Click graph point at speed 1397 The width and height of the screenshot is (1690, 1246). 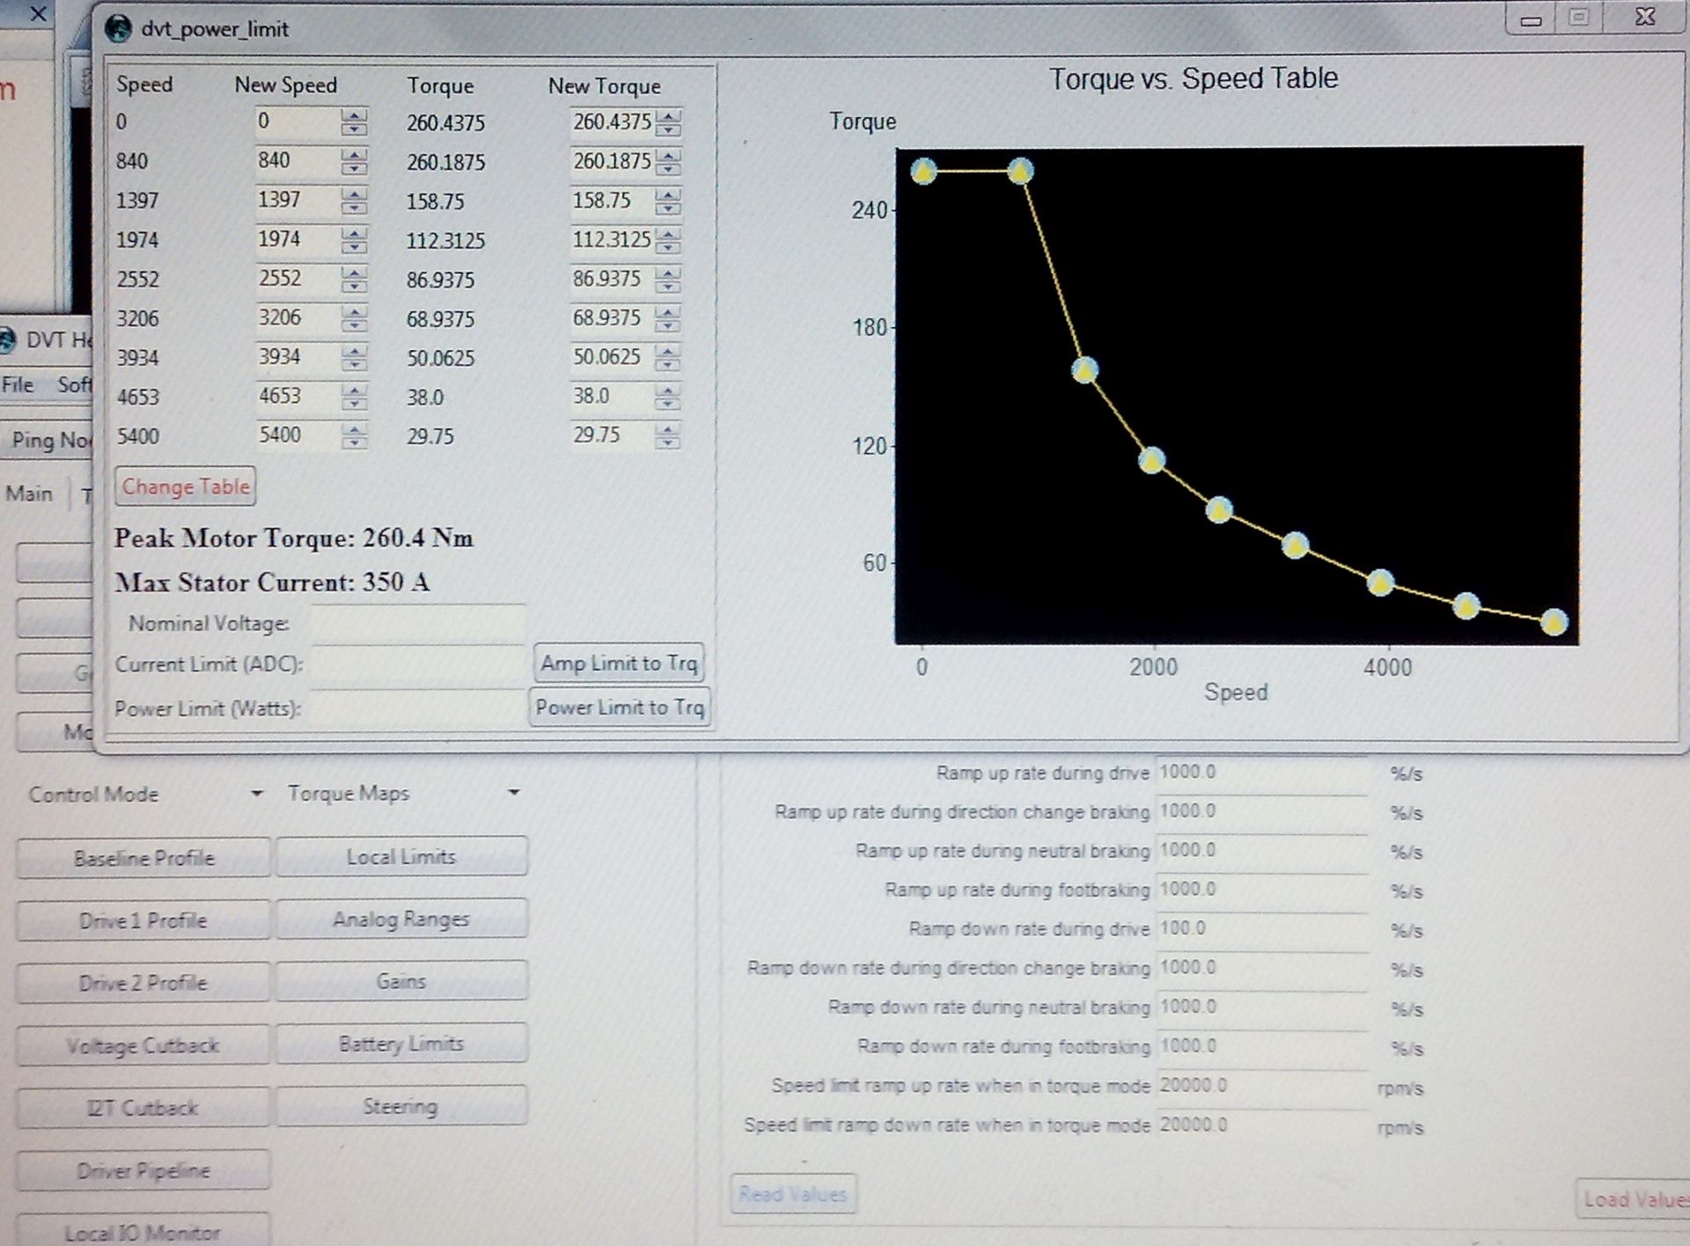1085,370
